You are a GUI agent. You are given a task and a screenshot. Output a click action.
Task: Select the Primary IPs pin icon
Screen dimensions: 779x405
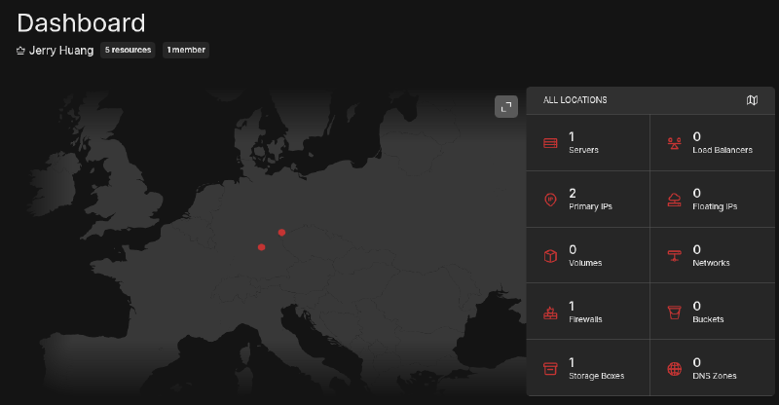(550, 200)
